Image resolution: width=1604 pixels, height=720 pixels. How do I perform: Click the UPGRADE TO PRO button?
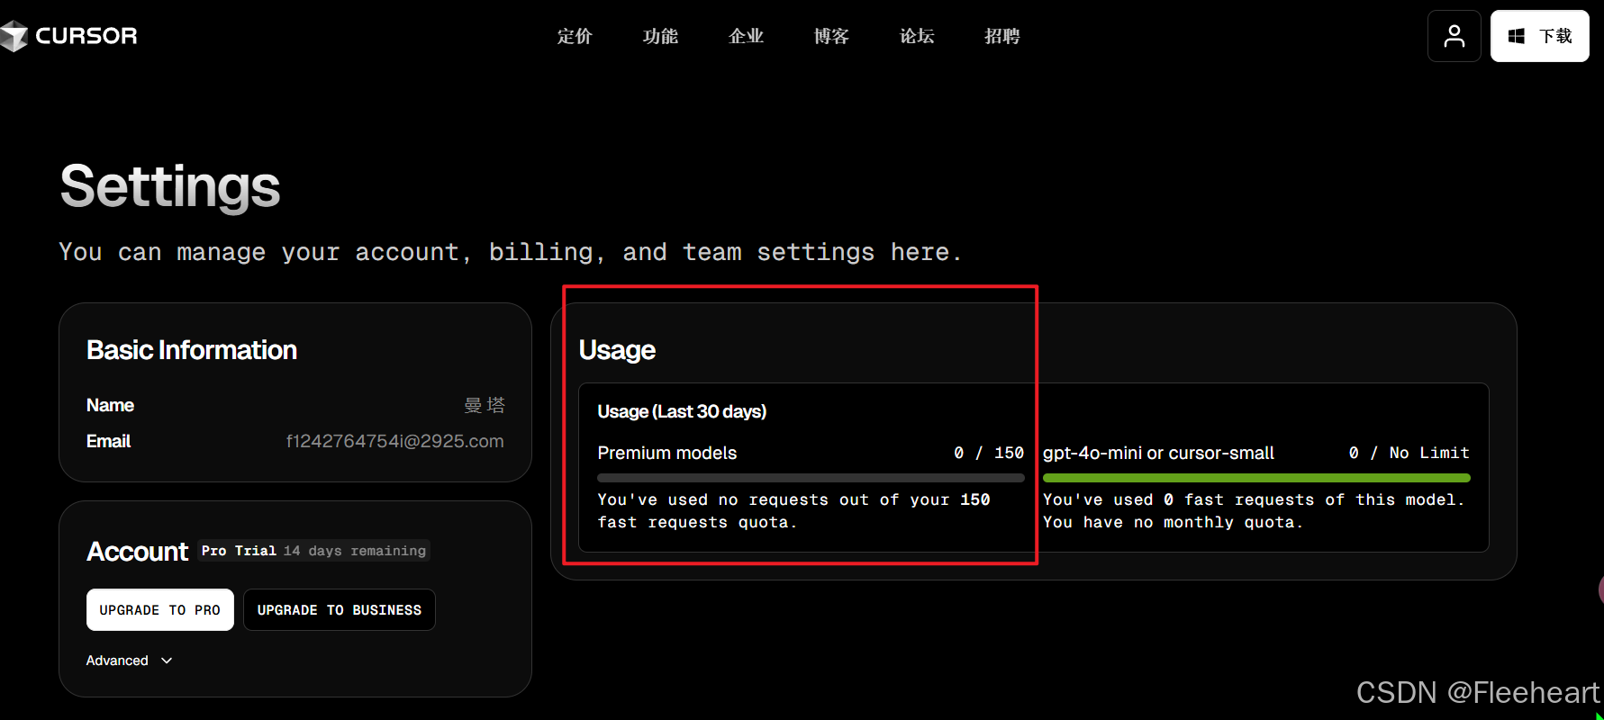pyautogui.click(x=160, y=609)
